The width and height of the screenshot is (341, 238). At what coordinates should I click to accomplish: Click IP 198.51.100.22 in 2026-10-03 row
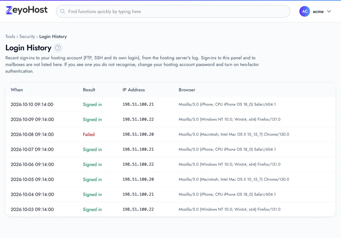(x=138, y=209)
